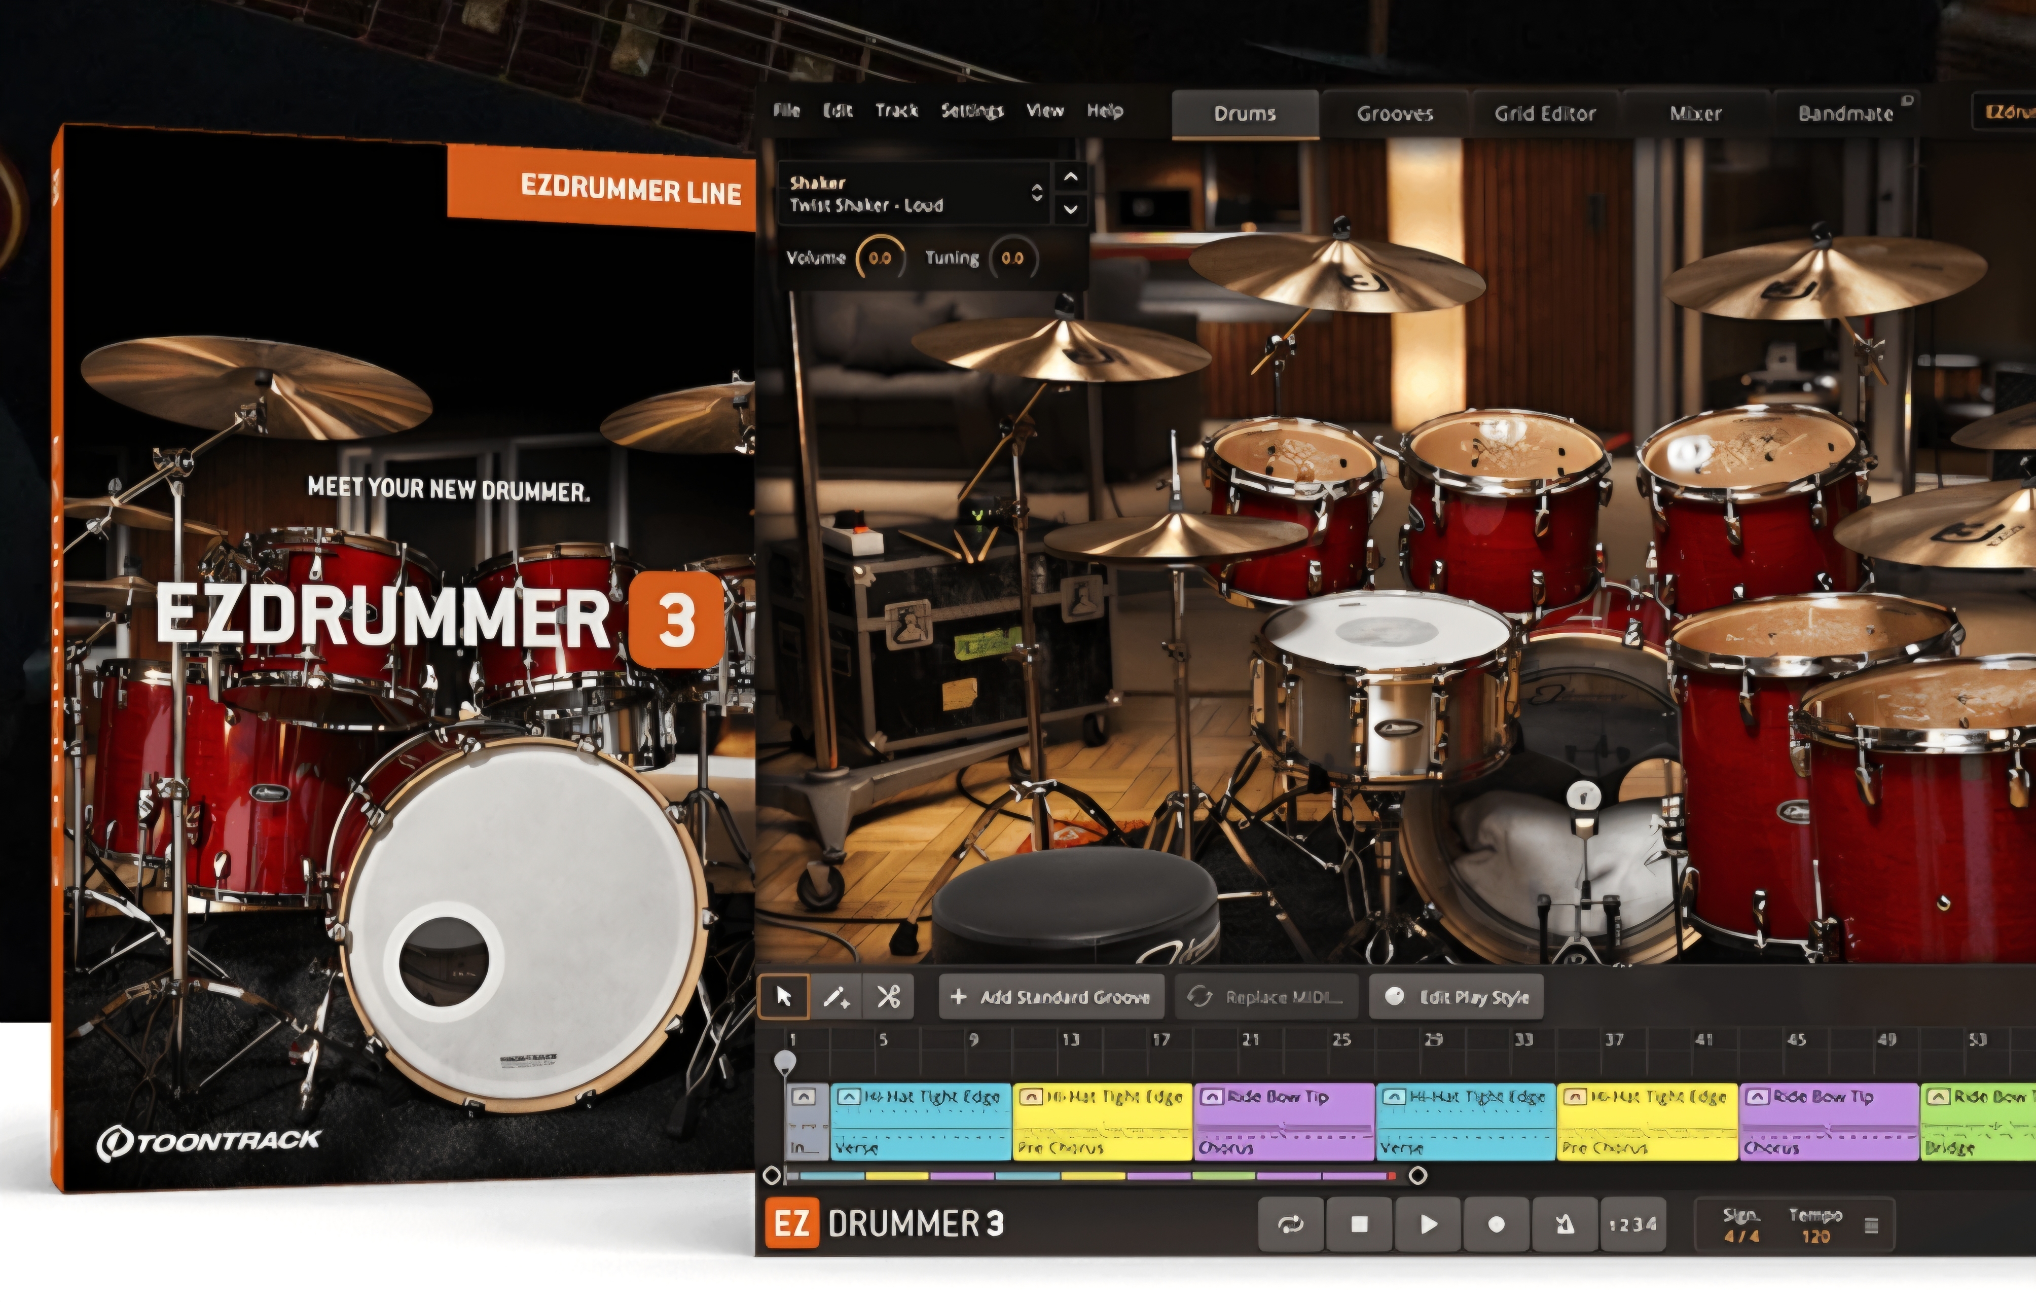The width and height of the screenshot is (2036, 1302).
Task: Open the Track menu
Action: (897, 111)
